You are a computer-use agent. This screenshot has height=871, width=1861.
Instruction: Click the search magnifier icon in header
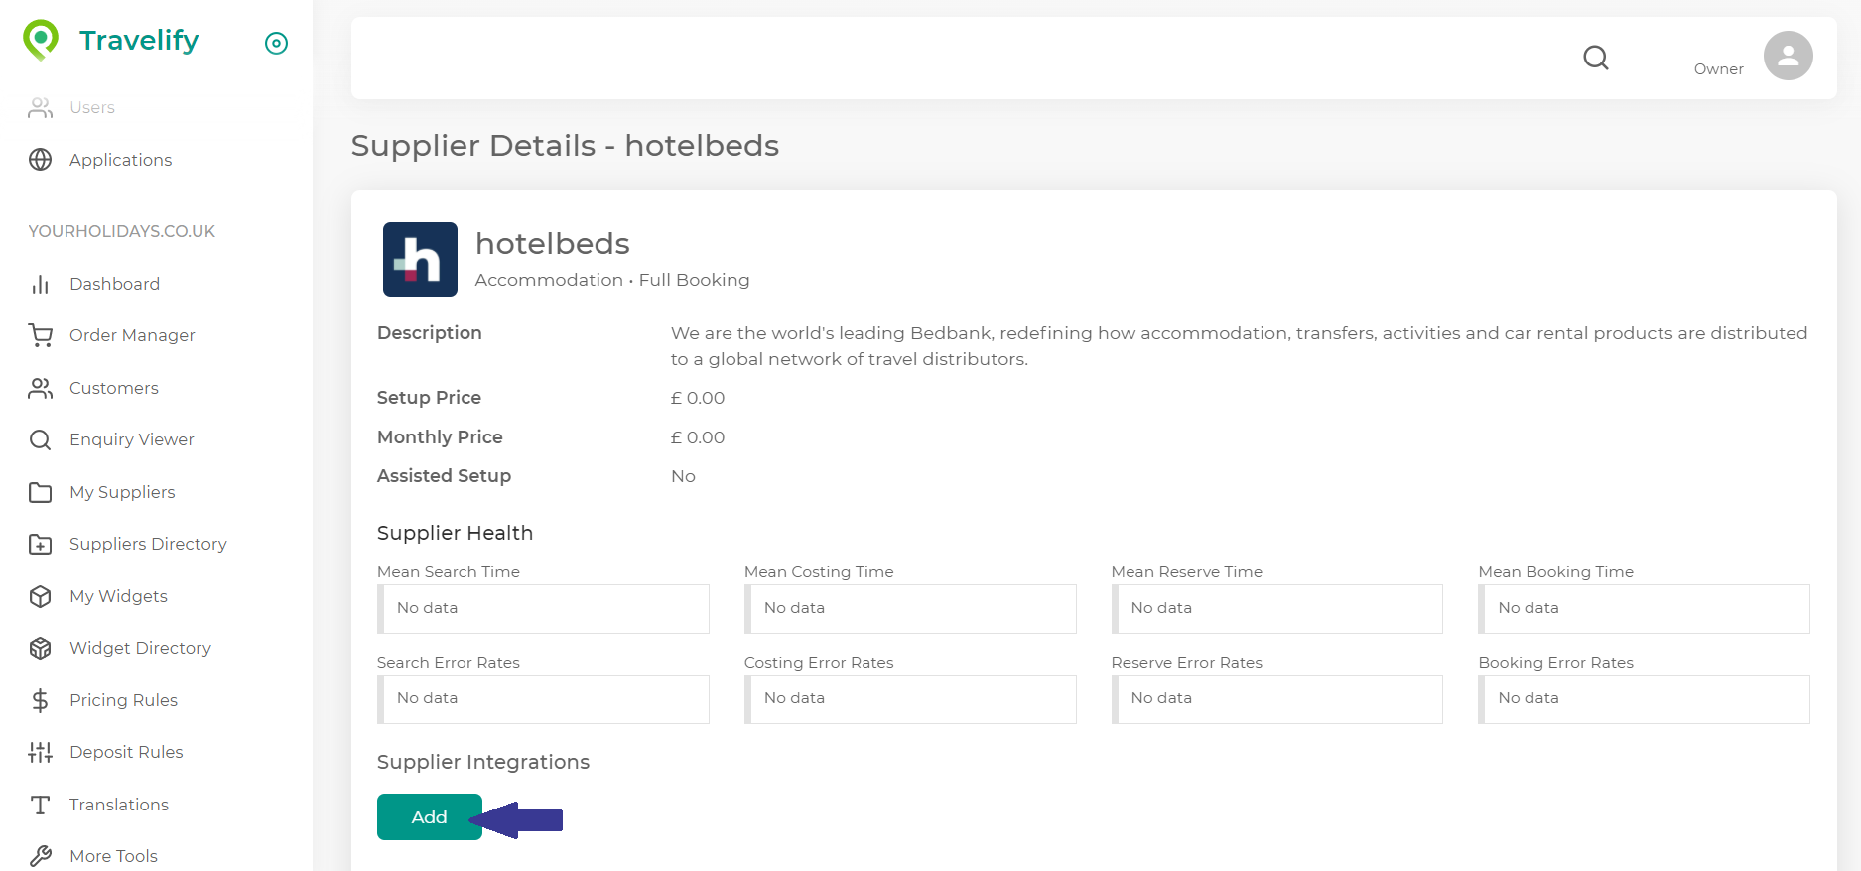click(x=1595, y=58)
